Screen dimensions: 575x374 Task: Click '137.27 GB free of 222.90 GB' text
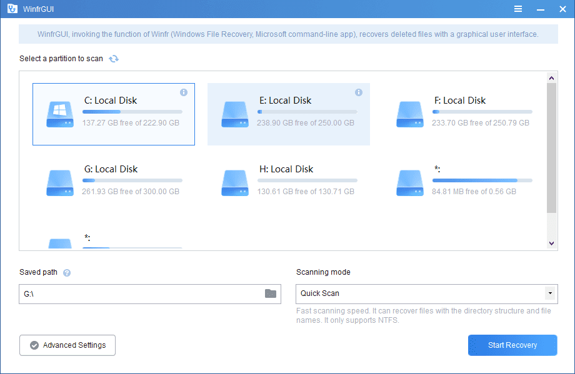point(131,123)
